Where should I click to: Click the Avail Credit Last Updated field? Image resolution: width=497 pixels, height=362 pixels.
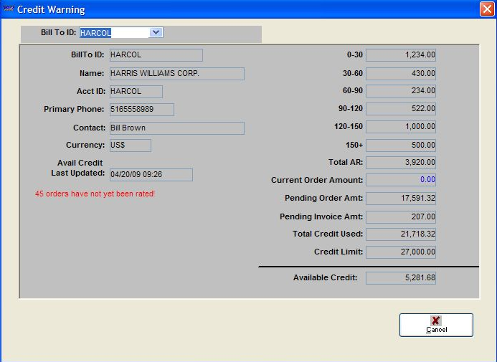point(150,175)
